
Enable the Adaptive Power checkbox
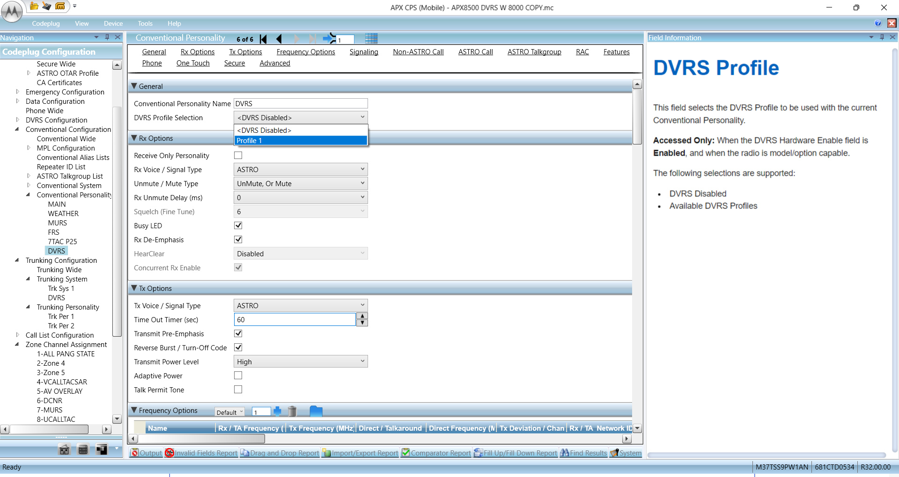[238, 376]
